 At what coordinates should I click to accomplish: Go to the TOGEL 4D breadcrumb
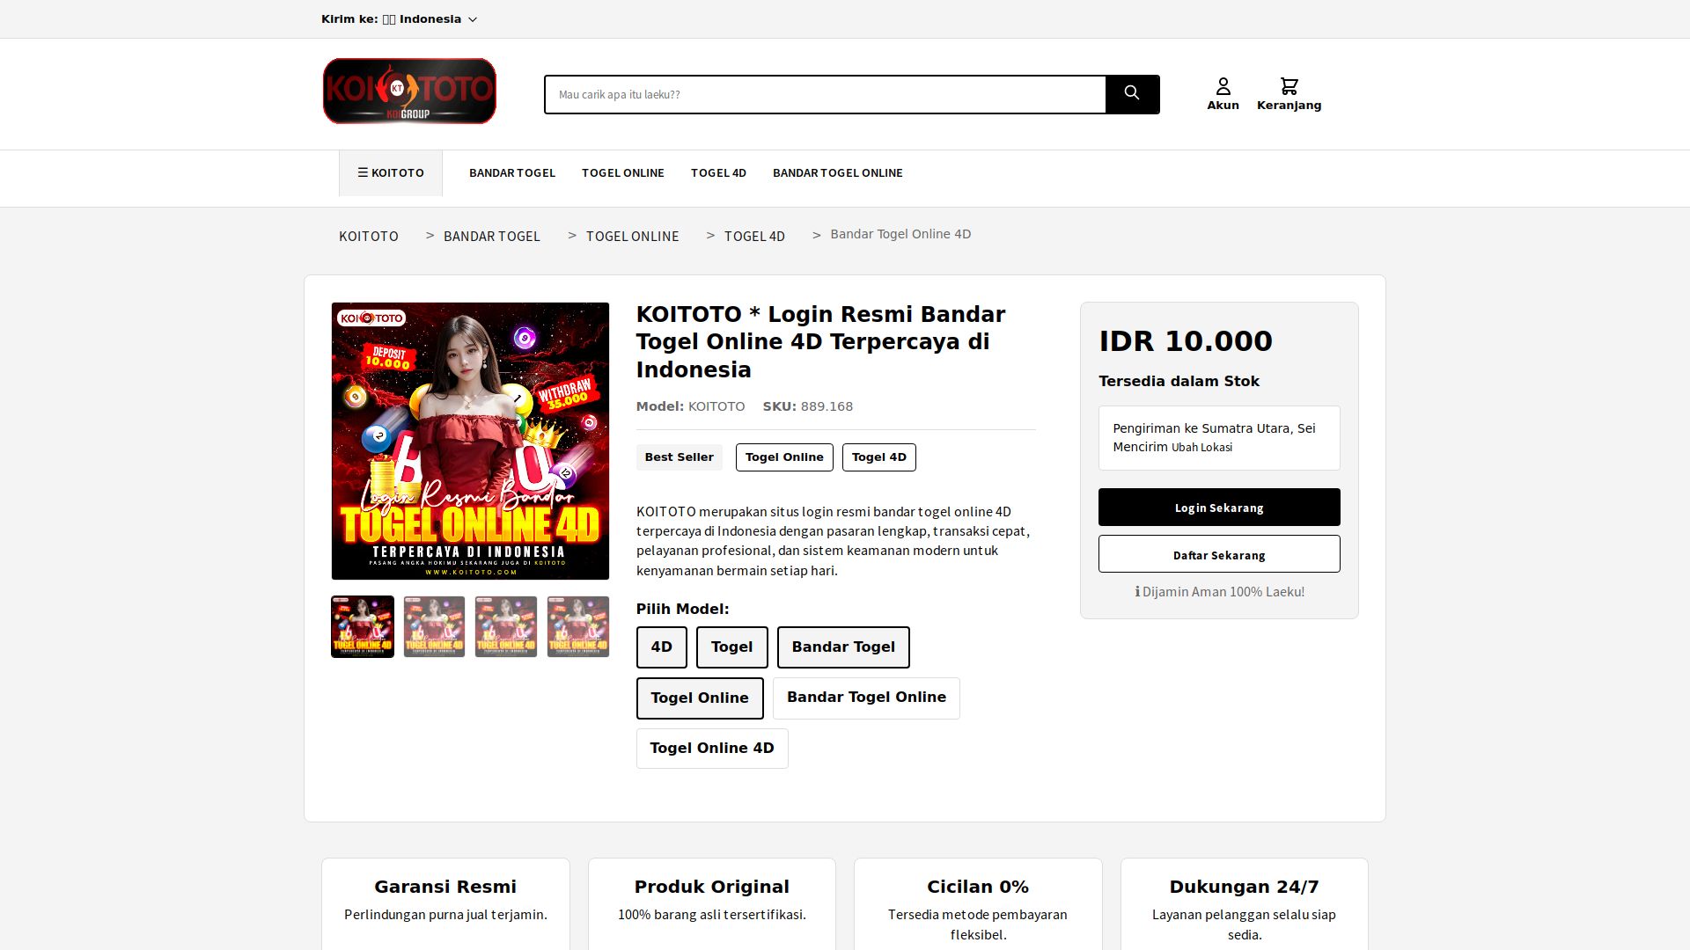pyautogui.click(x=754, y=236)
